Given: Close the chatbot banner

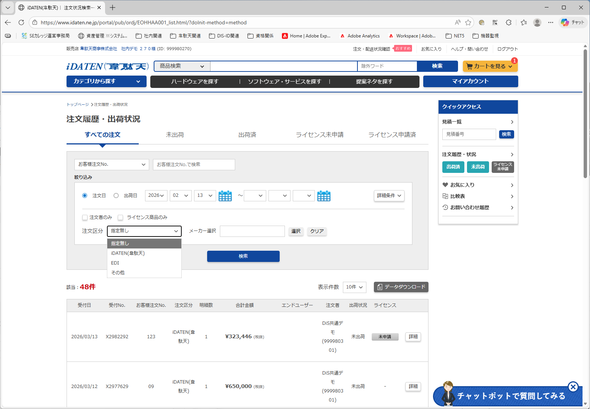Looking at the screenshot, I should pos(573,387).
